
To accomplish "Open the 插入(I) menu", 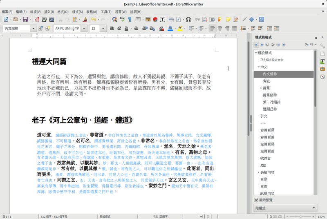I will (x=49, y=12).
